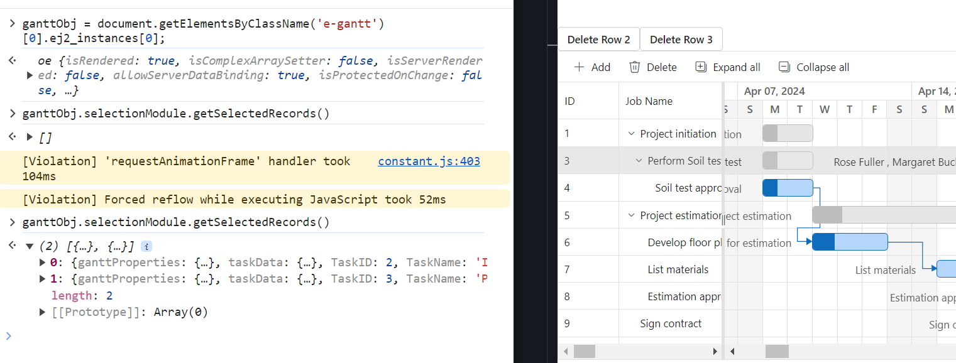956x363 pixels.
Task: Collapse the Project initiation row
Action: click(x=631, y=134)
